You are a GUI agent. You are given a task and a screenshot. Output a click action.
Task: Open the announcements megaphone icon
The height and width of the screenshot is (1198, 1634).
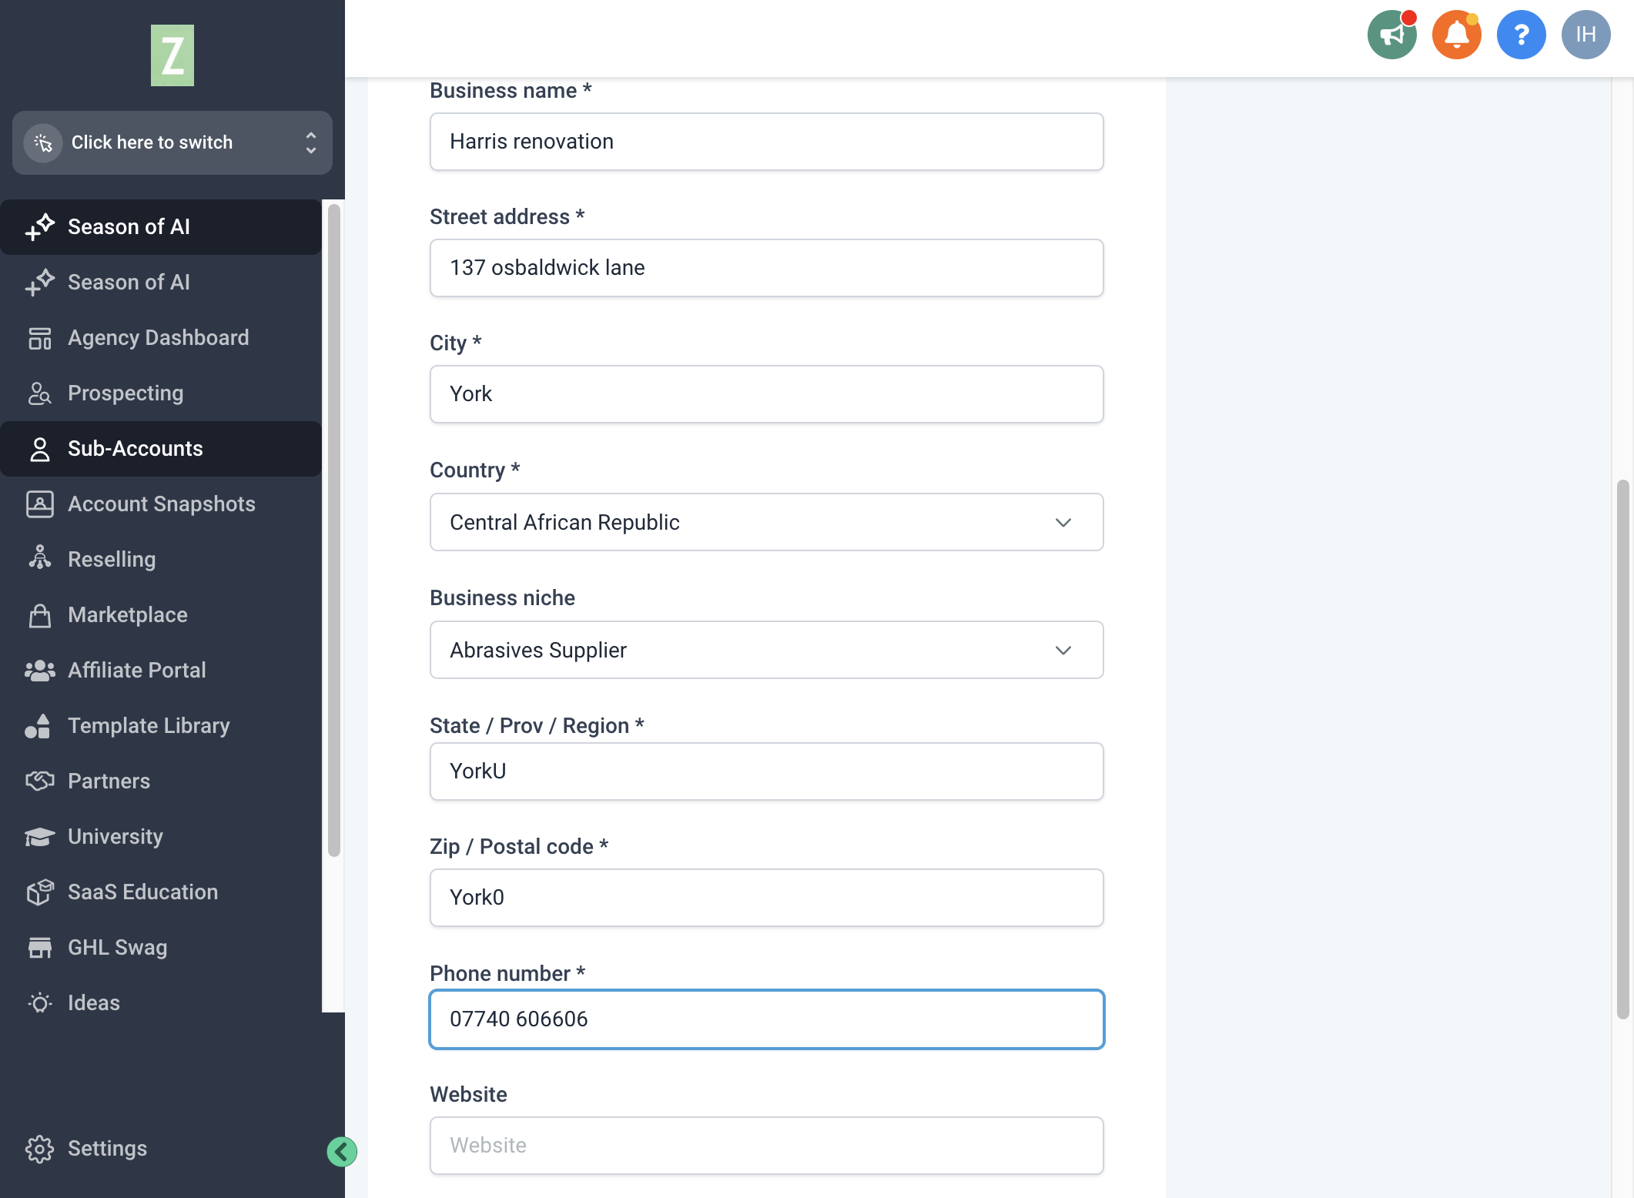[x=1391, y=35]
